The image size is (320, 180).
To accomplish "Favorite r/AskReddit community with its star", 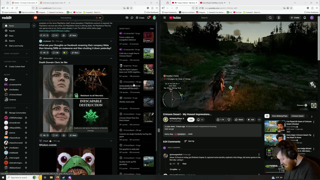I will tap(26, 153).
